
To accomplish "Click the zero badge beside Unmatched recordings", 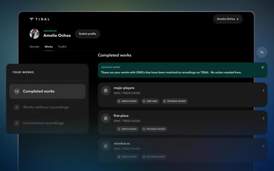I will 17,123.
